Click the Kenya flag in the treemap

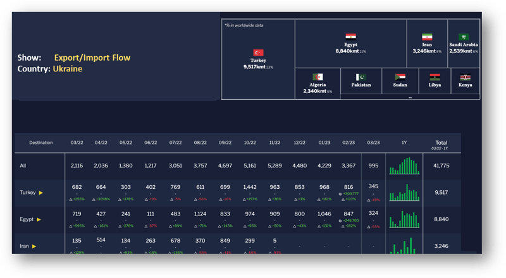(465, 76)
